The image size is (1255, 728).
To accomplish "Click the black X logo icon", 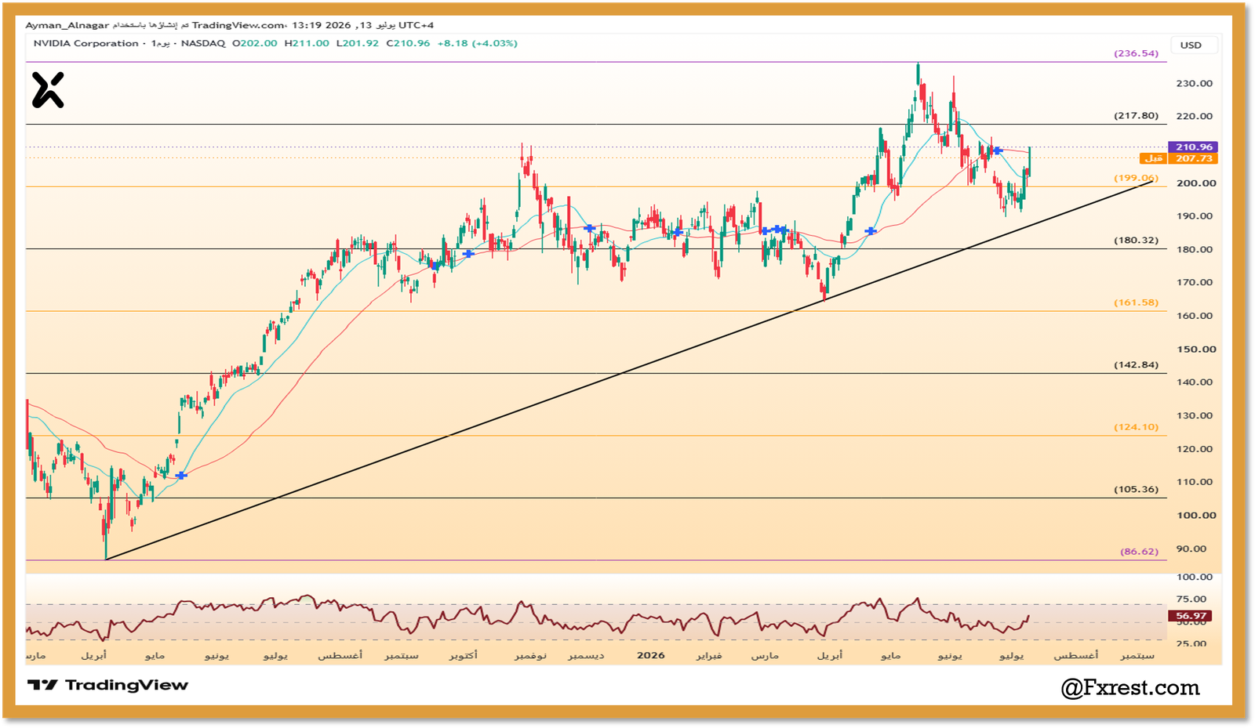I will point(48,89).
